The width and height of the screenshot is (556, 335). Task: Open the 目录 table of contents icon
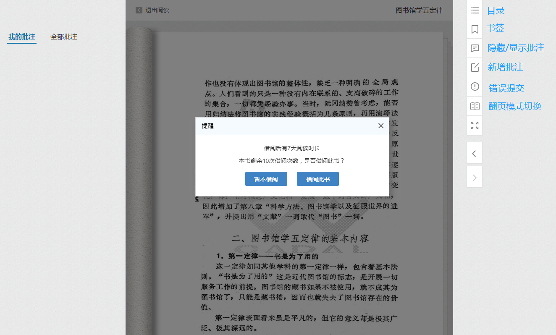475,10
